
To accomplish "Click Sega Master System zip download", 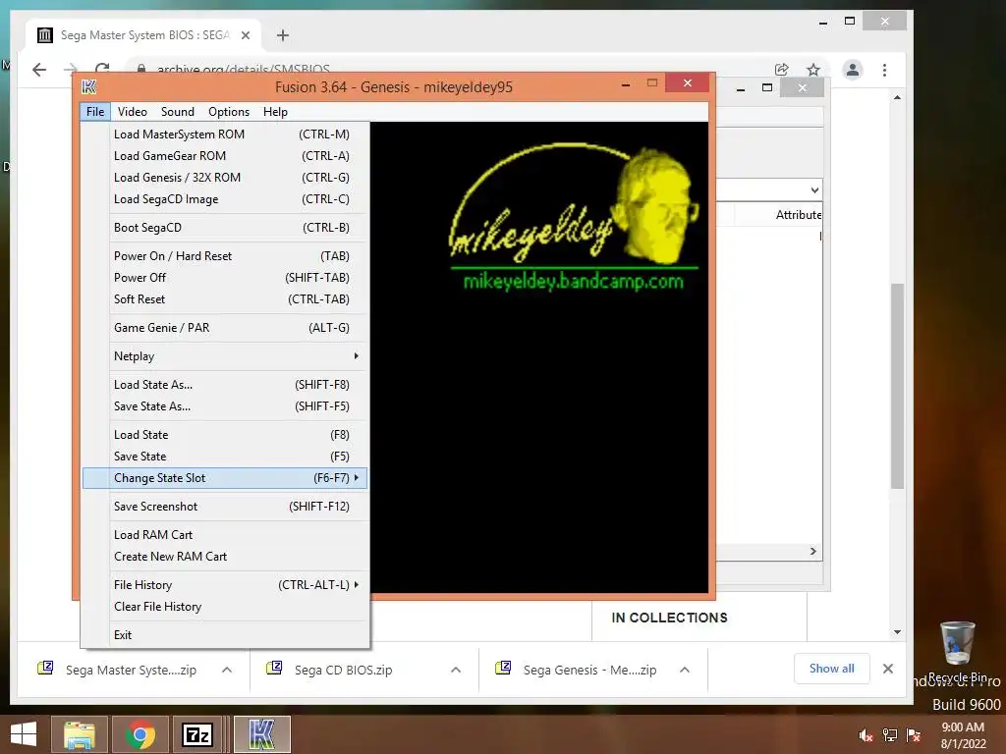I will 131,670.
